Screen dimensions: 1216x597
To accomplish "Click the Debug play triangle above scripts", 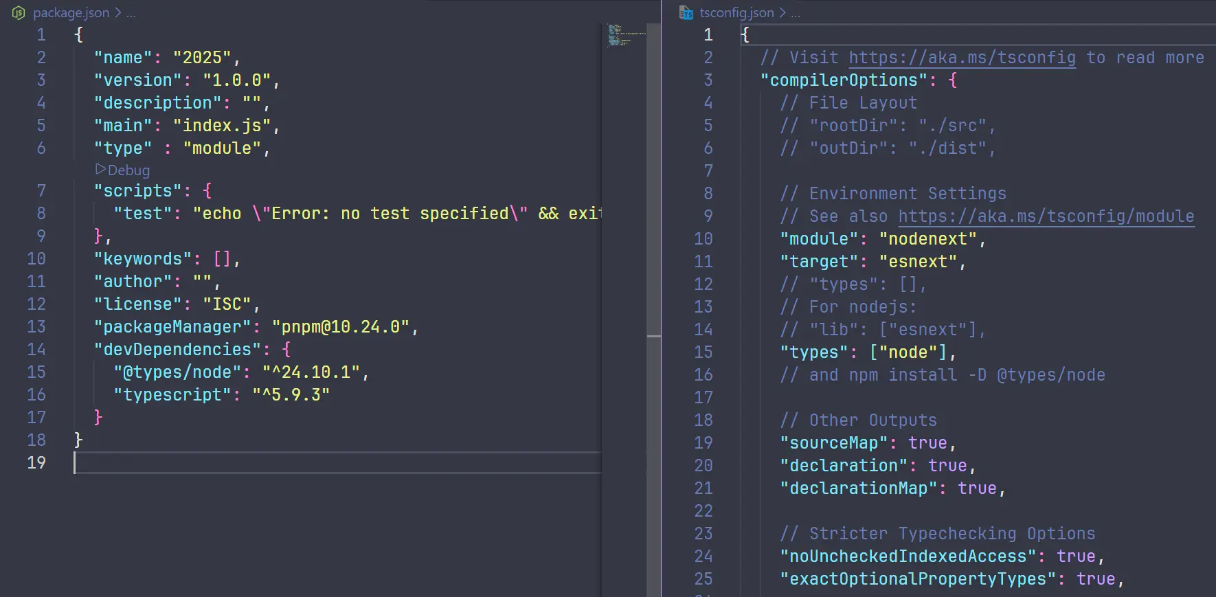I will [x=100, y=169].
